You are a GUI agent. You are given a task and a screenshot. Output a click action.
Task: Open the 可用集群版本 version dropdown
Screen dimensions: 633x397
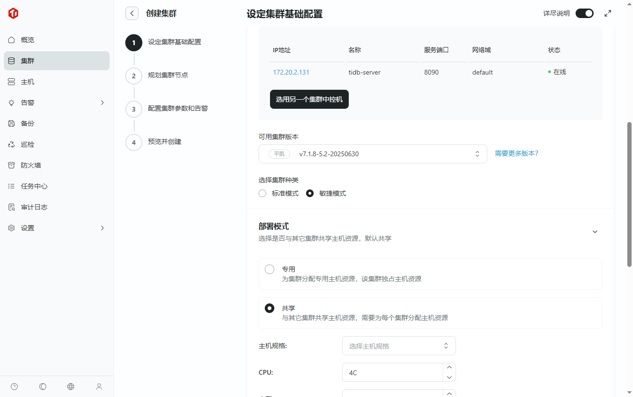click(373, 154)
